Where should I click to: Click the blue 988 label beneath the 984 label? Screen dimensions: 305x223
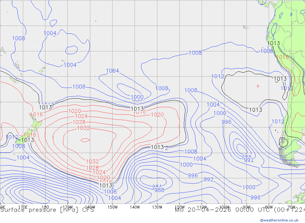(x=159, y=190)
